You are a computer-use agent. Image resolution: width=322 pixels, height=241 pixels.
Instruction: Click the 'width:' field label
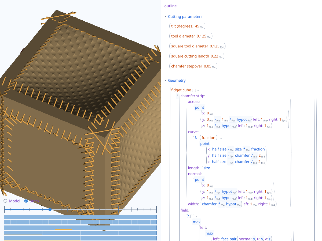(193, 204)
